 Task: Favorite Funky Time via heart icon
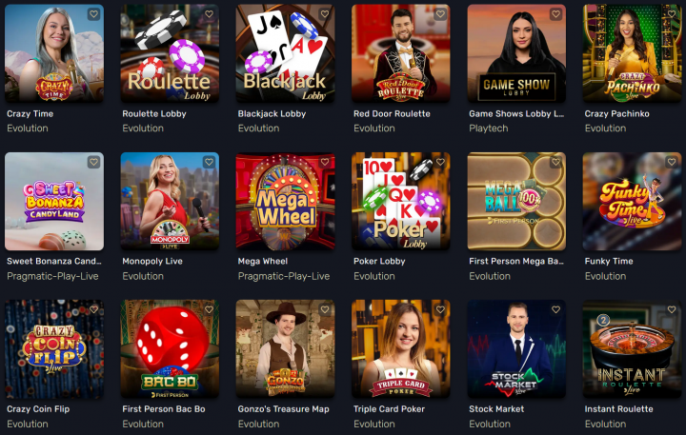tap(671, 162)
